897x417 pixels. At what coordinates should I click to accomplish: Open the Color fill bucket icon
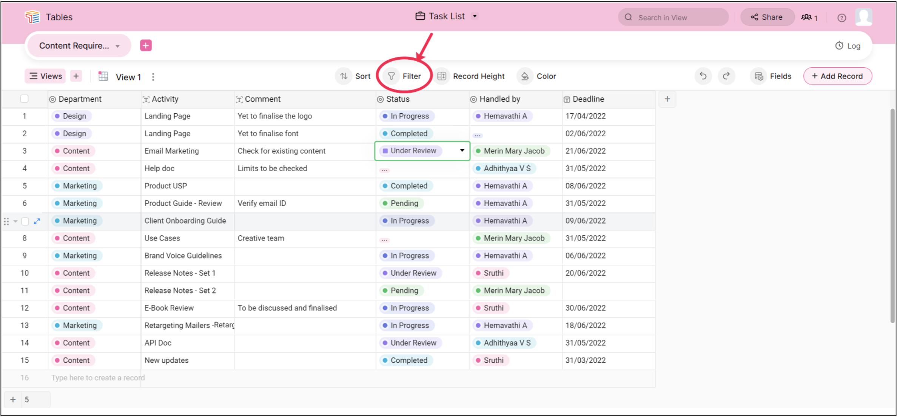[525, 76]
